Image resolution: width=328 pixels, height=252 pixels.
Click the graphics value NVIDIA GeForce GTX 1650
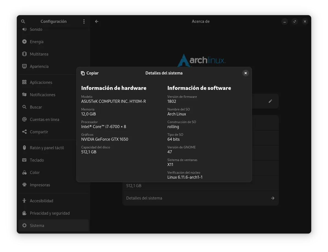click(x=105, y=139)
